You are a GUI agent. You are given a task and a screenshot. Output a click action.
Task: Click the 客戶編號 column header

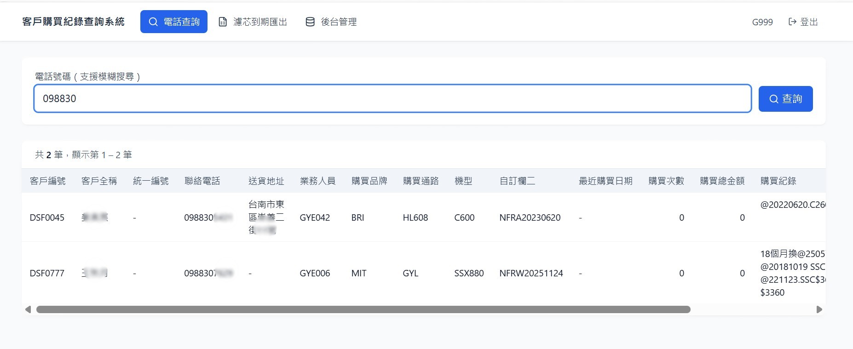pyautogui.click(x=48, y=181)
